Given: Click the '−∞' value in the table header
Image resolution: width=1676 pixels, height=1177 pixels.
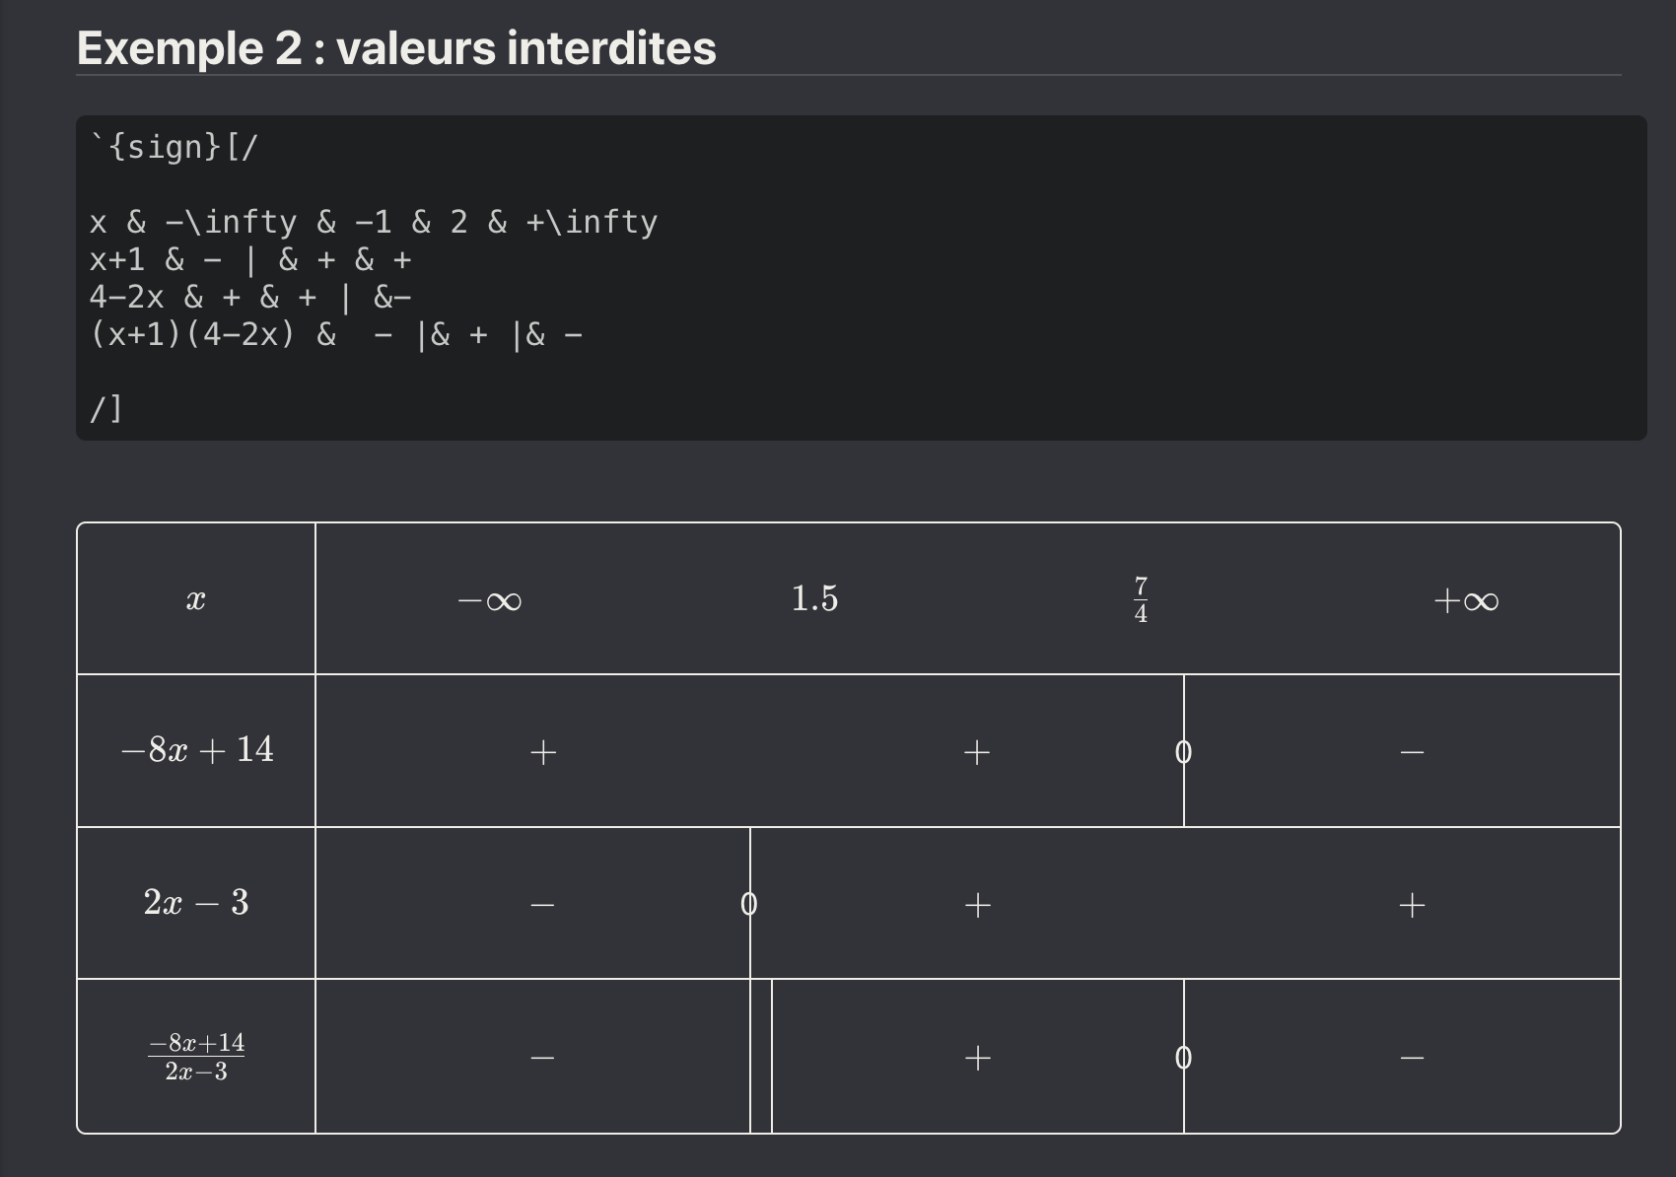Looking at the screenshot, I should [490, 600].
